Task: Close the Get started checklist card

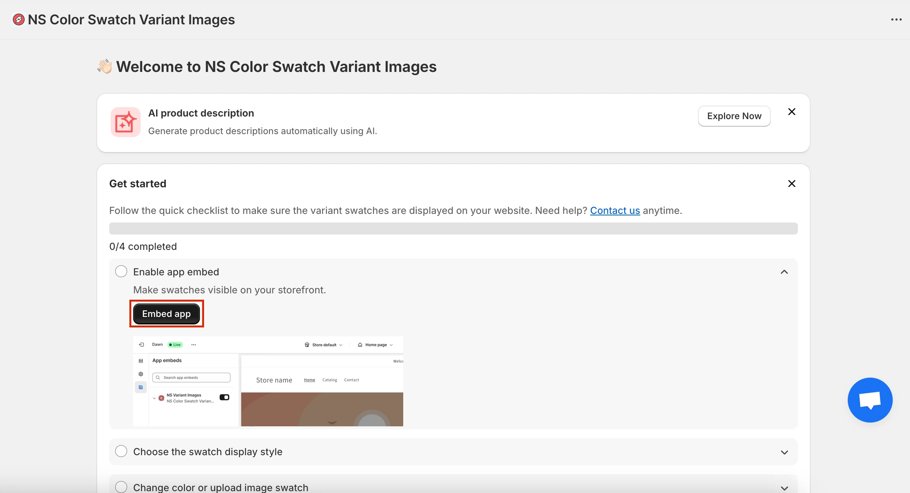Action: tap(791, 184)
